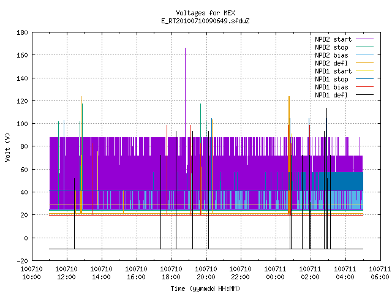
Task: Click the 80 y-axis tick value
Action: coord(24,146)
